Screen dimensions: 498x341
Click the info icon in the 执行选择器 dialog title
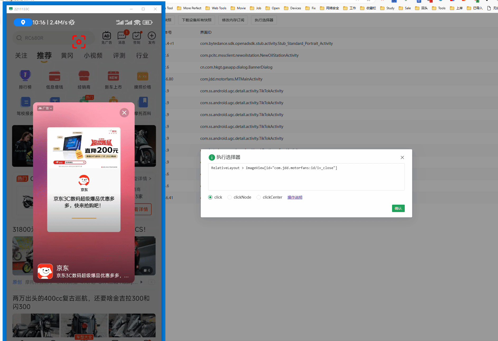click(x=212, y=157)
